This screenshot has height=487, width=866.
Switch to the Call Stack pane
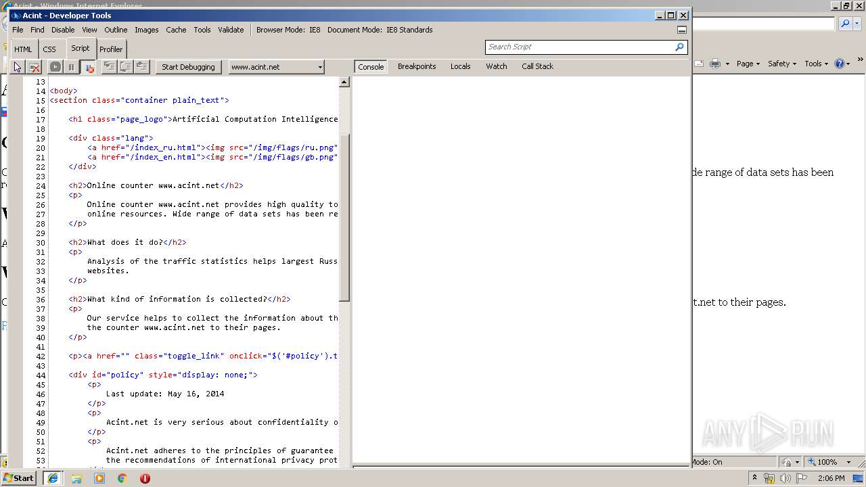(537, 66)
